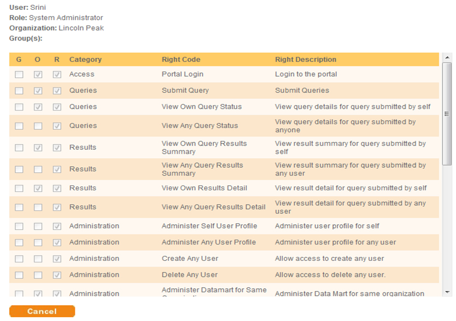The width and height of the screenshot is (456, 321).
Task: Check G checkbox for View Any Query Results Detail
Action: (x=19, y=207)
